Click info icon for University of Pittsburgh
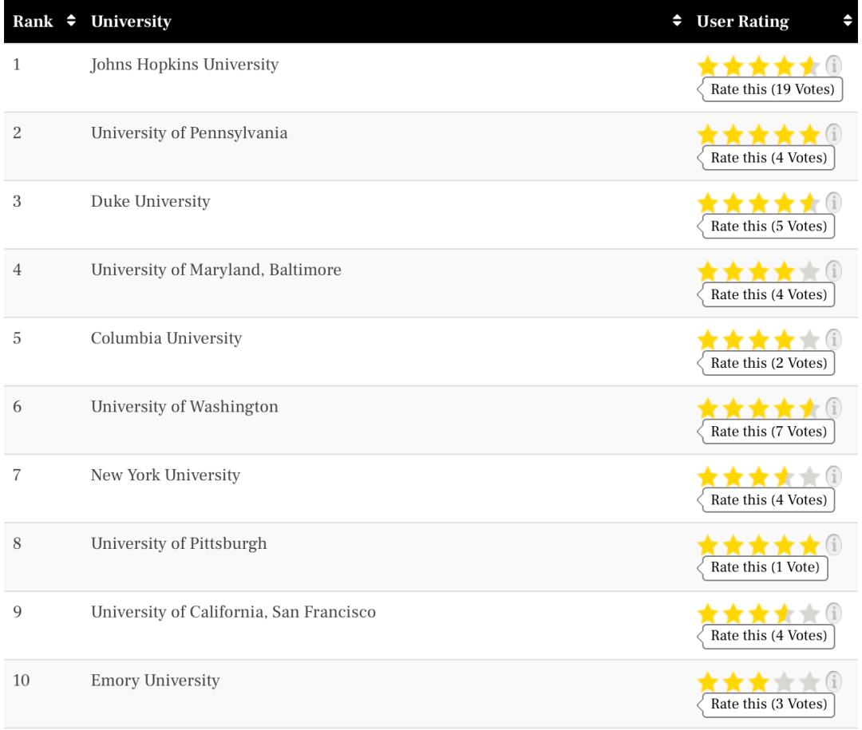862x730 pixels. tap(833, 544)
